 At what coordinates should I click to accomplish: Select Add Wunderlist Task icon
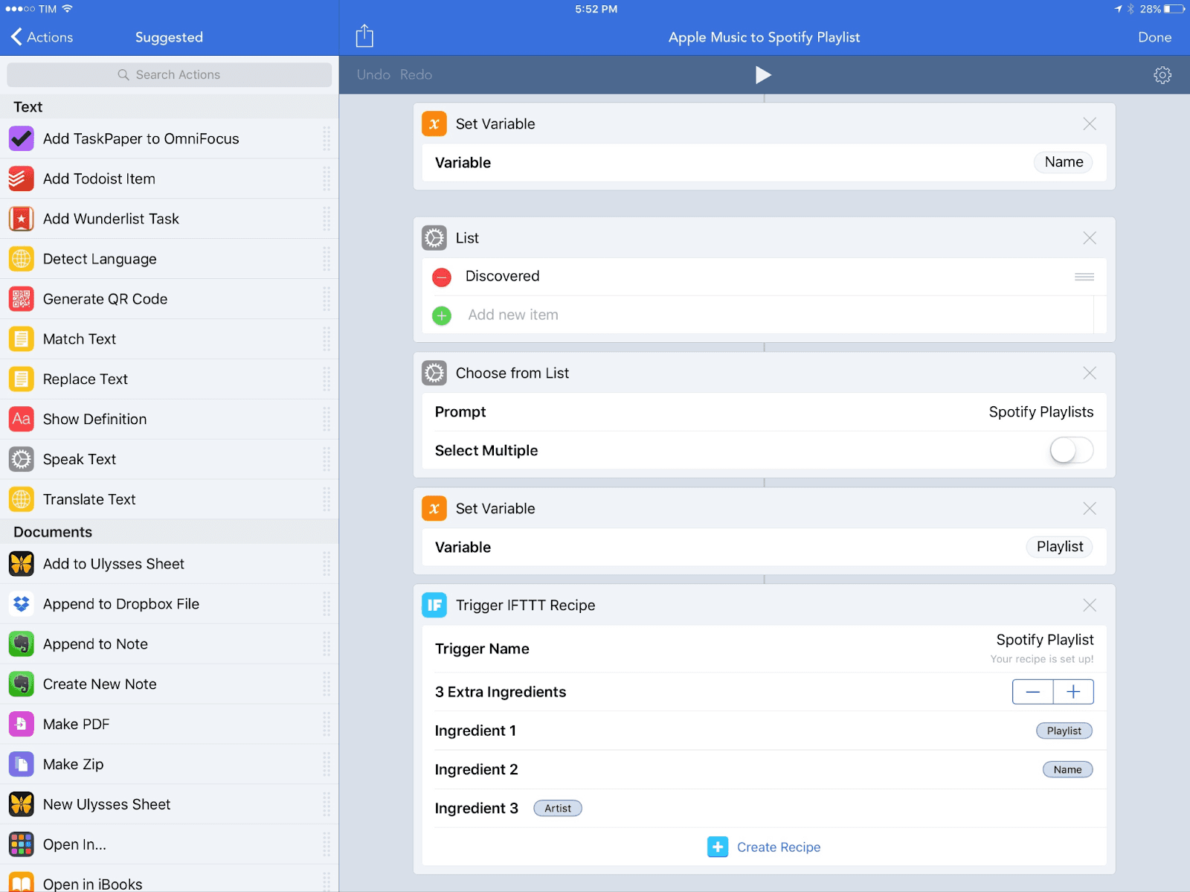point(22,219)
